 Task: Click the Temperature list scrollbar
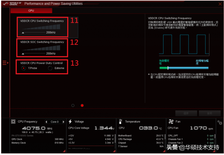(165, 137)
